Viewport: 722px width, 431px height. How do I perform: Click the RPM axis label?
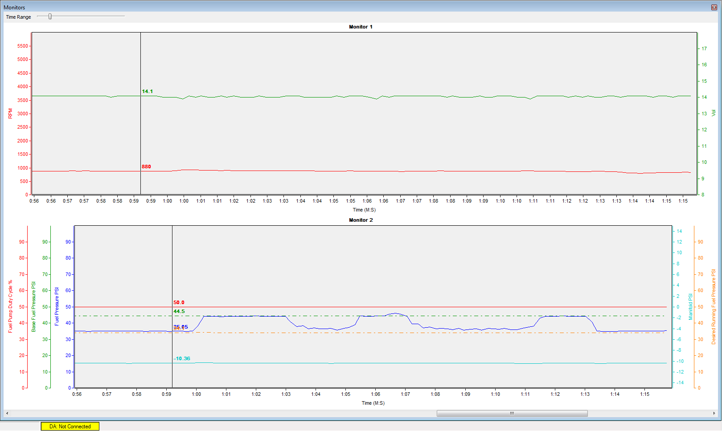coord(10,114)
